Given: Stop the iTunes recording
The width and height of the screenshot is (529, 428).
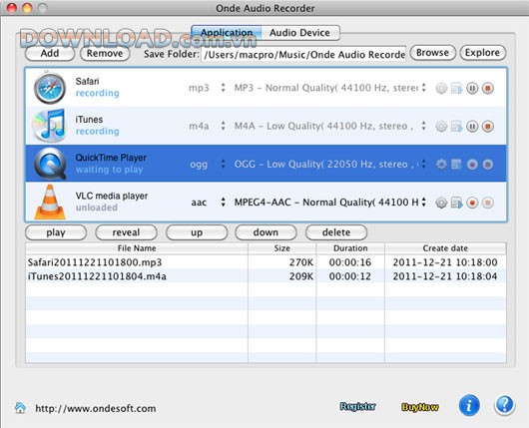Looking at the screenshot, I should (488, 127).
